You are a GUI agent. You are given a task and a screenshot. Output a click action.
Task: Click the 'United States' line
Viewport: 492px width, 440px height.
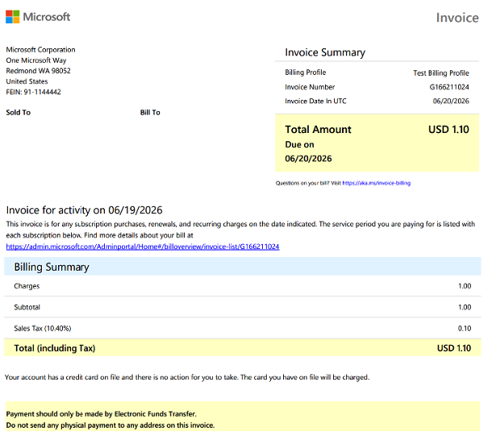coord(27,81)
